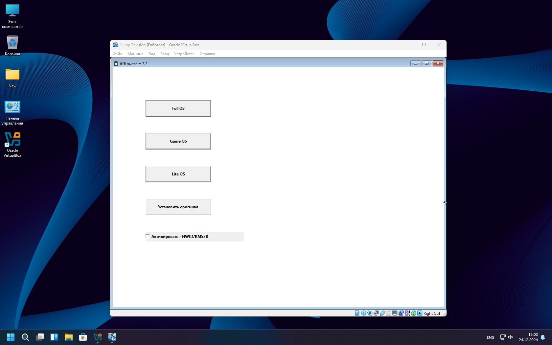Click the network display tray icon
The height and width of the screenshot is (345, 552).
(503, 337)
